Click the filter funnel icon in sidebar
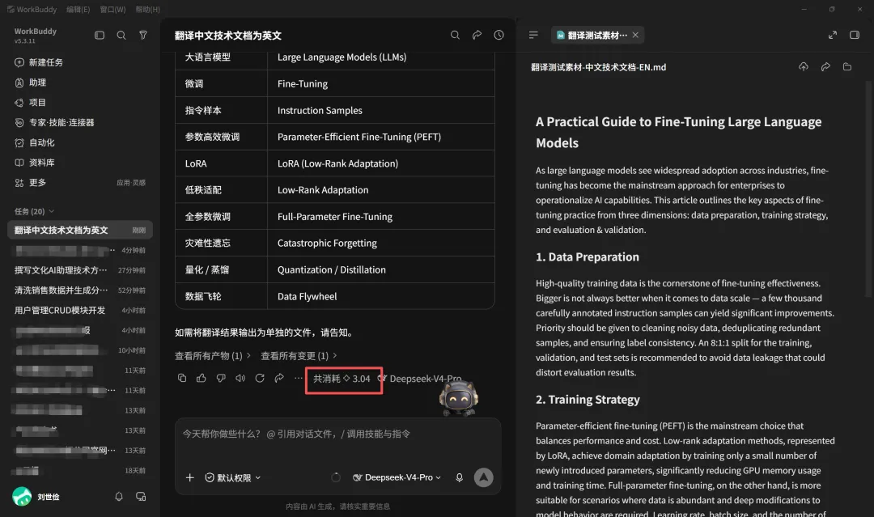This screenshot has height=517, width=874. (x=143, y=35)
